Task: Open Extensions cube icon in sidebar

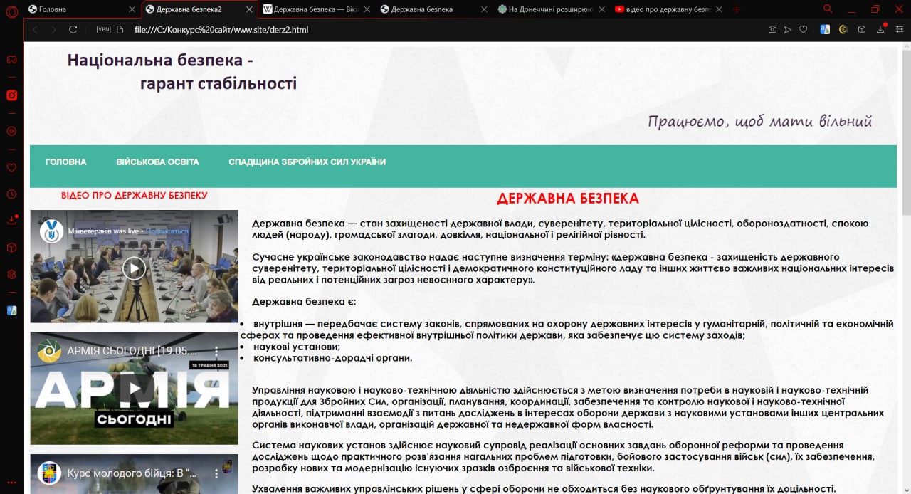Action: 11,248
